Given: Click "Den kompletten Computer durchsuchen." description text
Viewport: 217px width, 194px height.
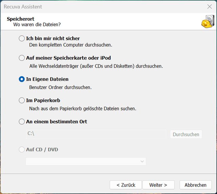Looking at the screenshot, I should [x=71, y=45].
